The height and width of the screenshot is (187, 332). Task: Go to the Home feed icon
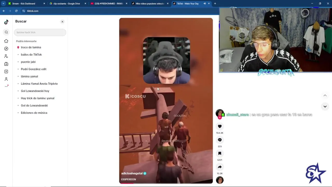click(6, 41)
